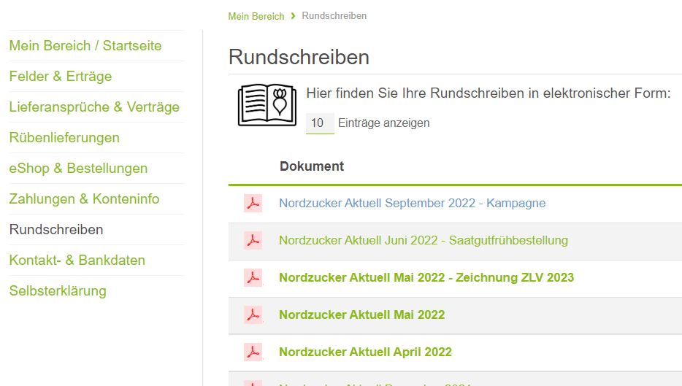Sort table by Dokument column header
The width and height of the screenshot is (682, 386).
312,166
